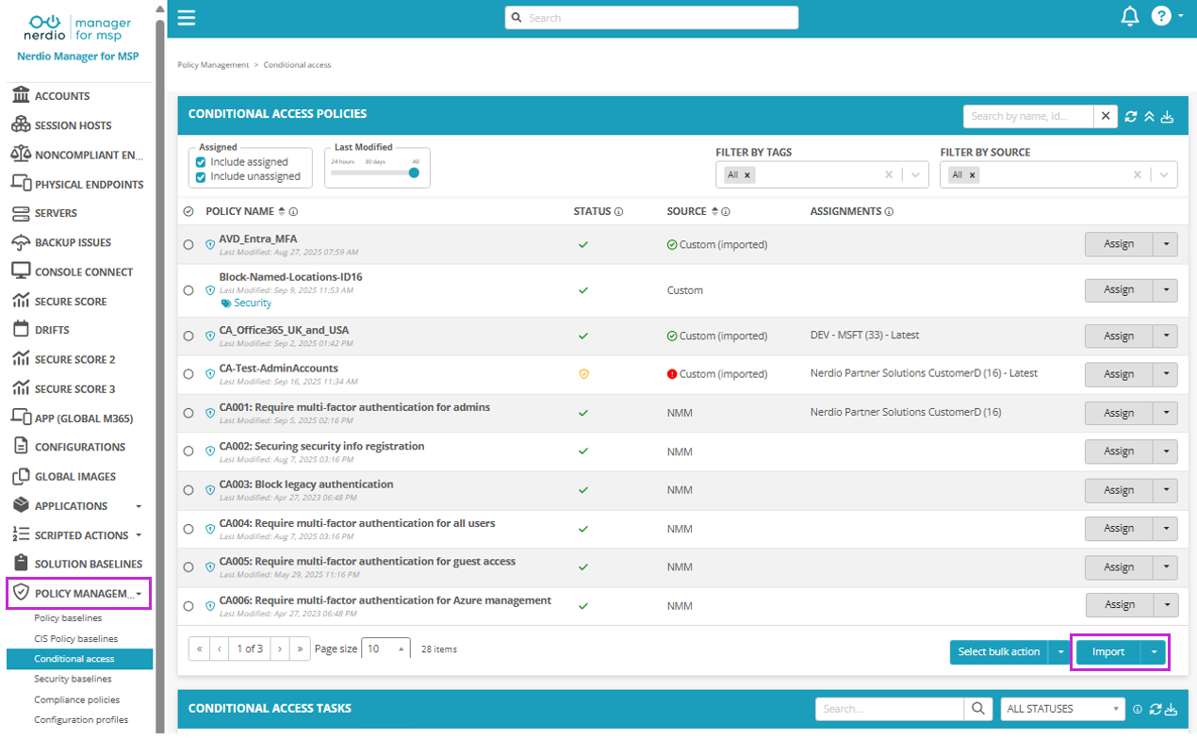Click the Import button
1197x739 pixels.
pos(1108,652)
